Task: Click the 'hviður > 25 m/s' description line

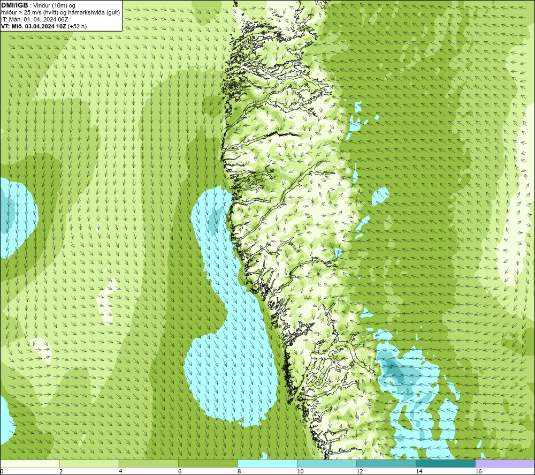Action: pos(60,13)
